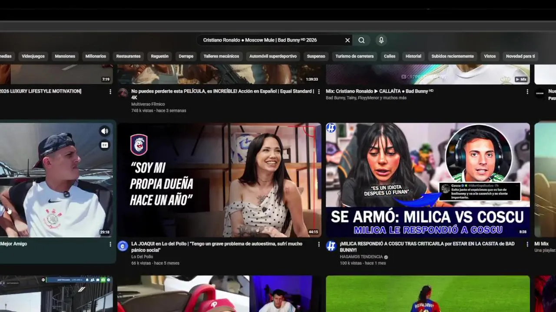The image size is (556, 312).
Task: Click '748 k vistas · hace 3 semanas'
Action: coord(159,110)
